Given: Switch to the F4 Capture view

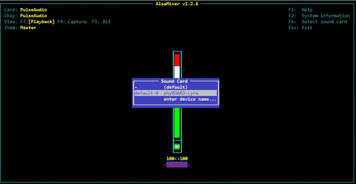Looking at the screenshot, I should [72, 22].
